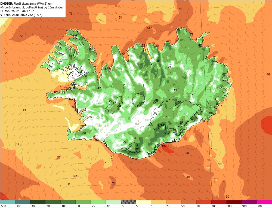Click the '79' value near the header box
This screenshot has width=272, height=208.
pyautogui.click(x=71, y=14)
